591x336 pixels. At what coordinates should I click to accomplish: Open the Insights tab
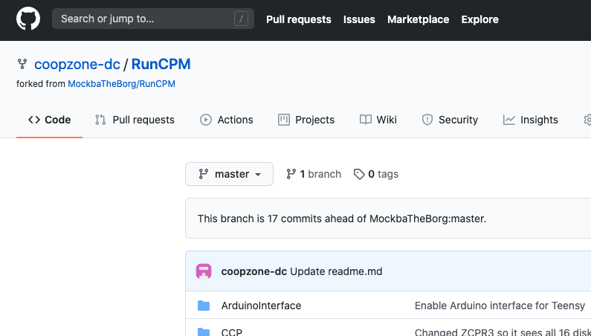(x=530, y=120)
